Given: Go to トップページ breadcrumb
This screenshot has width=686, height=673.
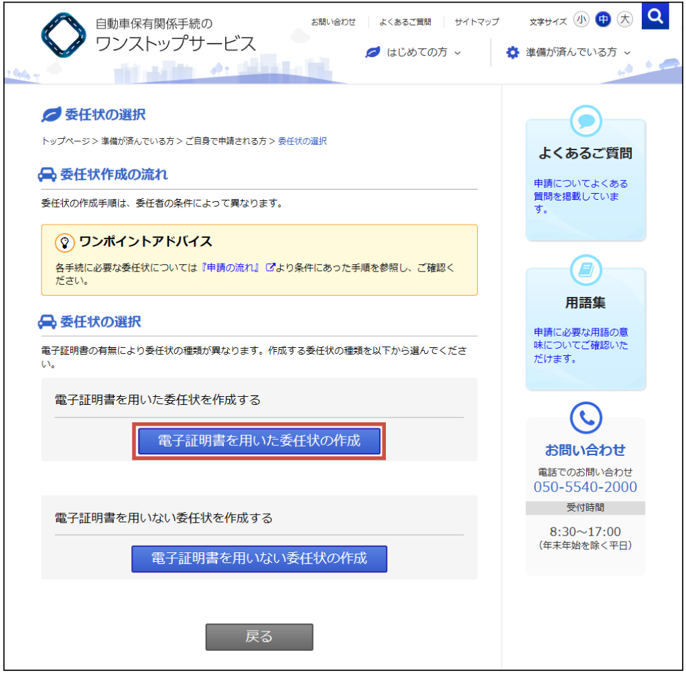Looking at the screenshot, I should tap(66, 141).
